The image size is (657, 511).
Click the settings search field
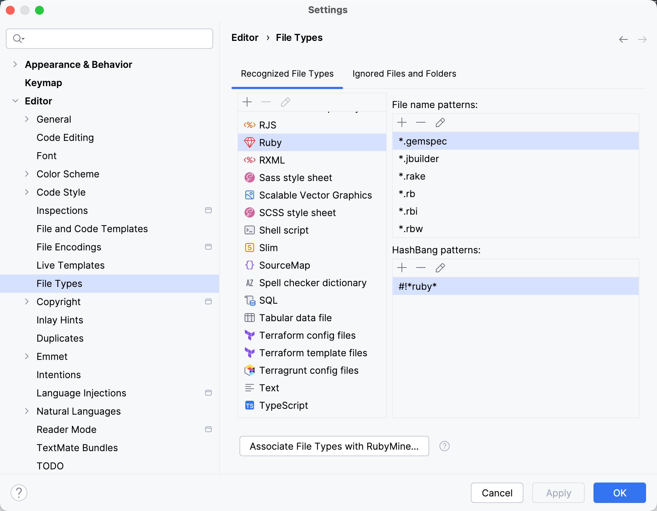coord(109,38)
